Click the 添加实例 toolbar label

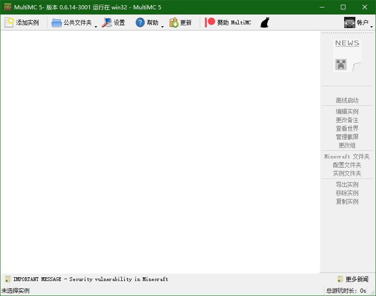coord(27,22)
